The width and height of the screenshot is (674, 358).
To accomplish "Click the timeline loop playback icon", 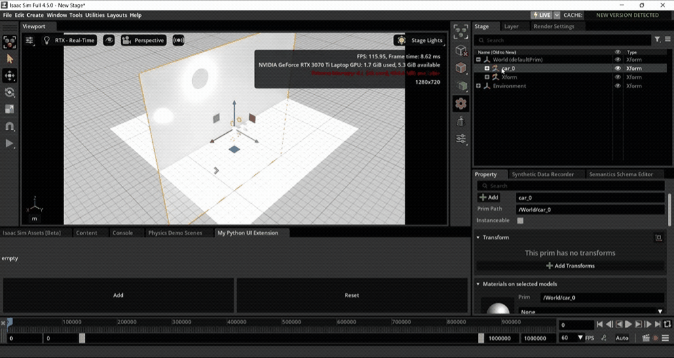I will 667,325.
